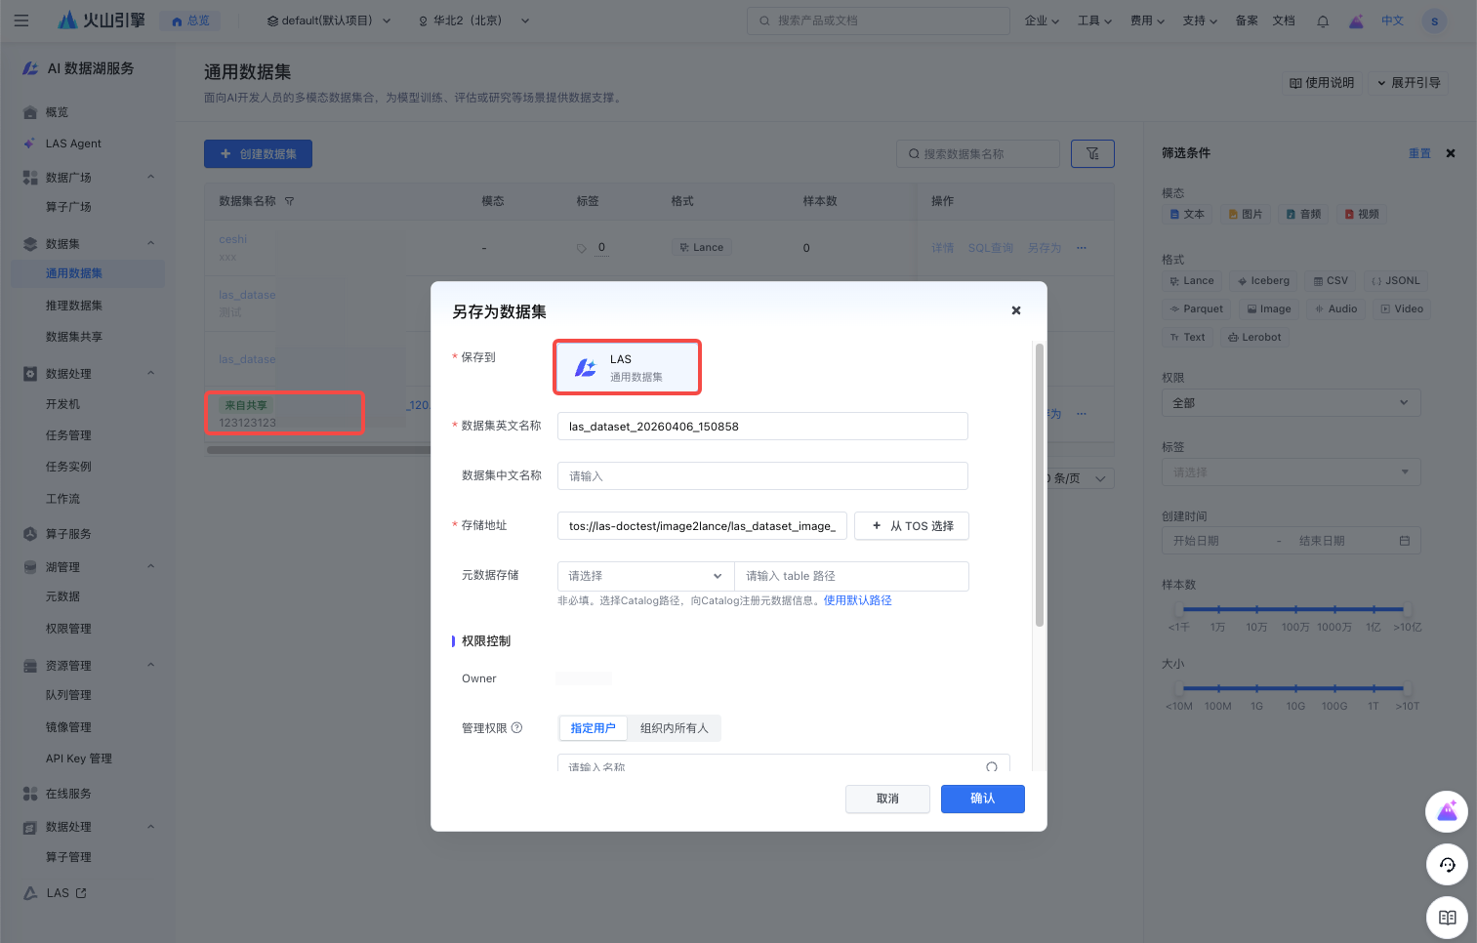The width and height of the screenshot is (1477, 943).
Task: Click the filter funnel button
Action: [x=1092, y=153]
